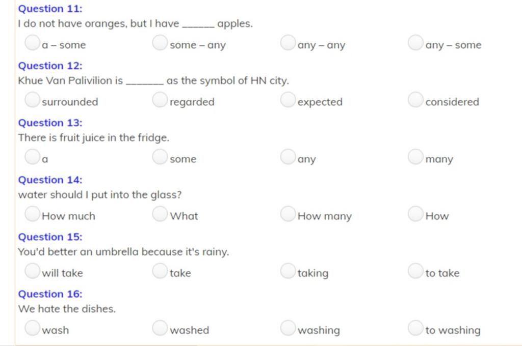Choose 'to washing' in Question 16

[x=415, y=328]
